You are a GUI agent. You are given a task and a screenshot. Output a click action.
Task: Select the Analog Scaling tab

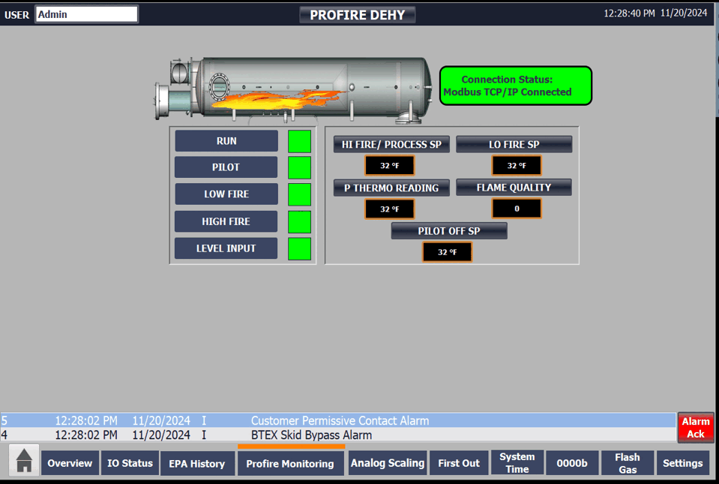(388, 463)
